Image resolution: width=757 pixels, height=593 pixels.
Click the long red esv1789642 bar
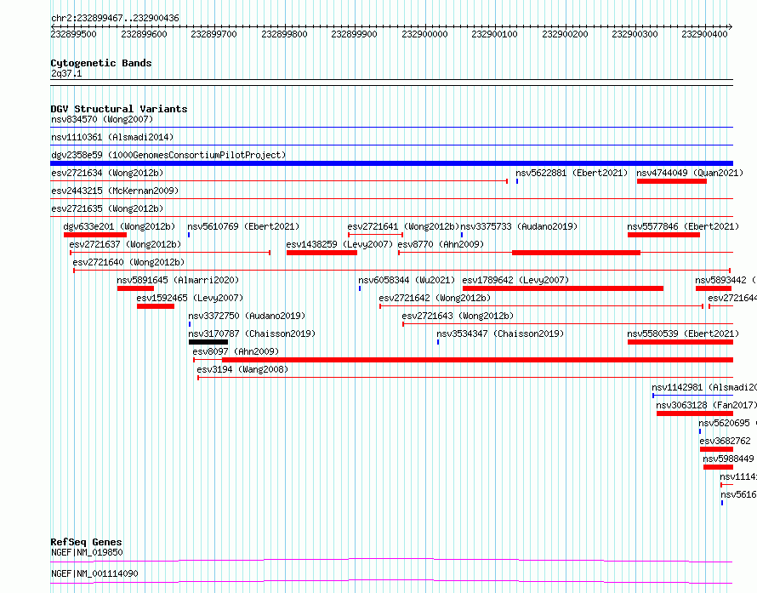click(x=563, y=288)
